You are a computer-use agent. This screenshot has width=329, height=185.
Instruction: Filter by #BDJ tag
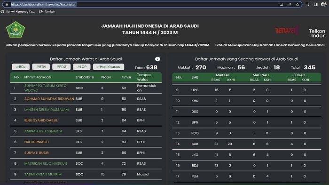point(21,67)
